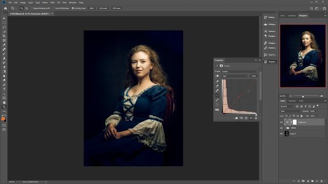Open the Tool Presets panel icon
Screen dimensions: 328x184
265,55
